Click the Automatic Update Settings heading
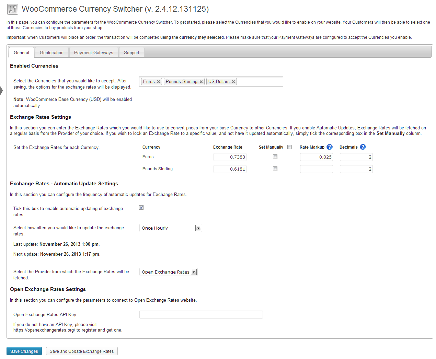Viewport: 436px width, 359px height. click(64, 184)
